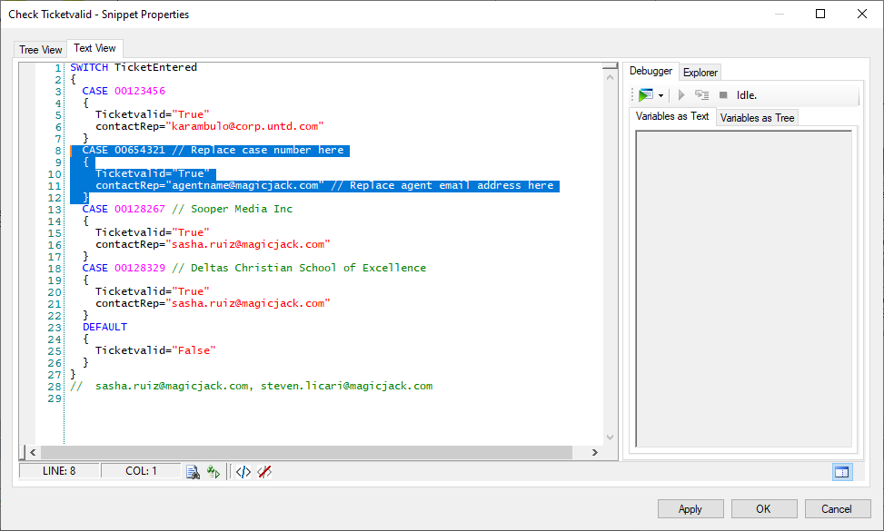Click the Ticketvalid="False" line

[x=155, y=350]
